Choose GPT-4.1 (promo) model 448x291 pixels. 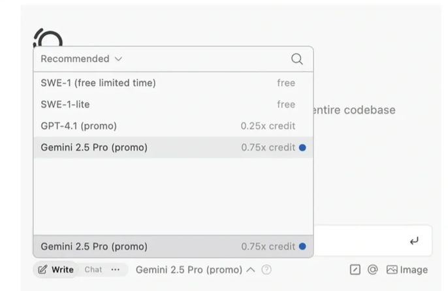coord(78,126)
